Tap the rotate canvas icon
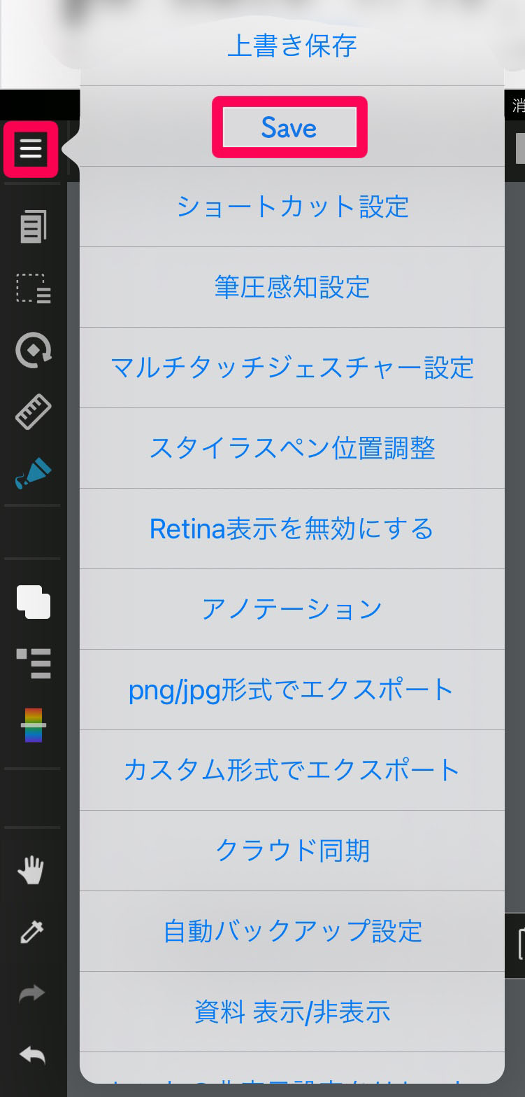The height and width of the screenshot is (1097, 525). point(33,350)
